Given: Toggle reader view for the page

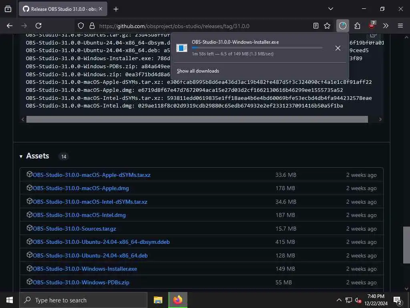Looking at the screenshot, I should pos(316,26).
